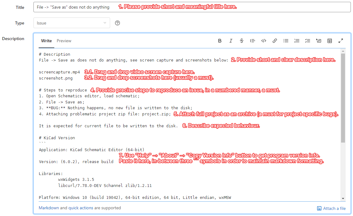
Task: Click the '4. Attaching problematic project zip' step
Action: click(x=105, y=114)
